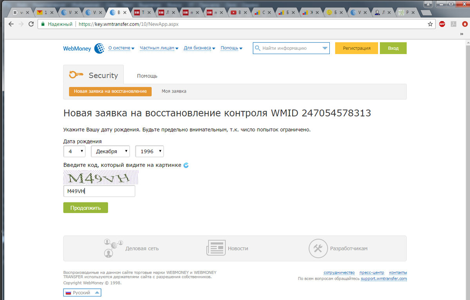Click the red up-arrow extension icon
The image size is (470, 300).
tap(465, 24)
